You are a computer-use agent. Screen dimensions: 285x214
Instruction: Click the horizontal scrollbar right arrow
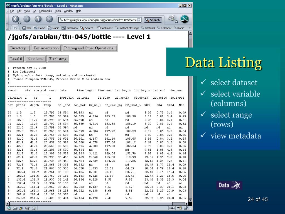tap(186, 204)
